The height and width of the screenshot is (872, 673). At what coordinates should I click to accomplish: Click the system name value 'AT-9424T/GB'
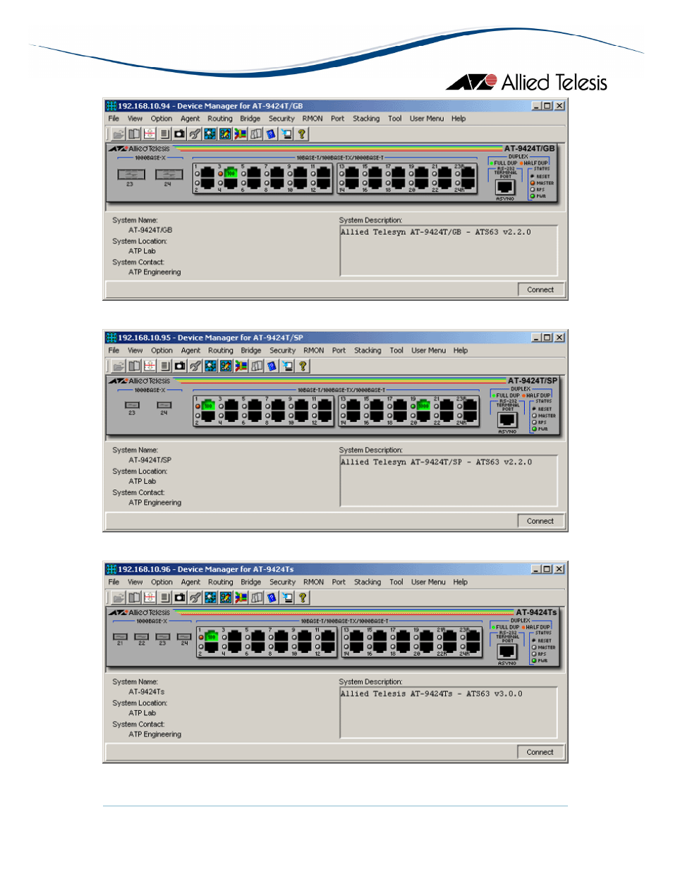(x=150, y=230)
